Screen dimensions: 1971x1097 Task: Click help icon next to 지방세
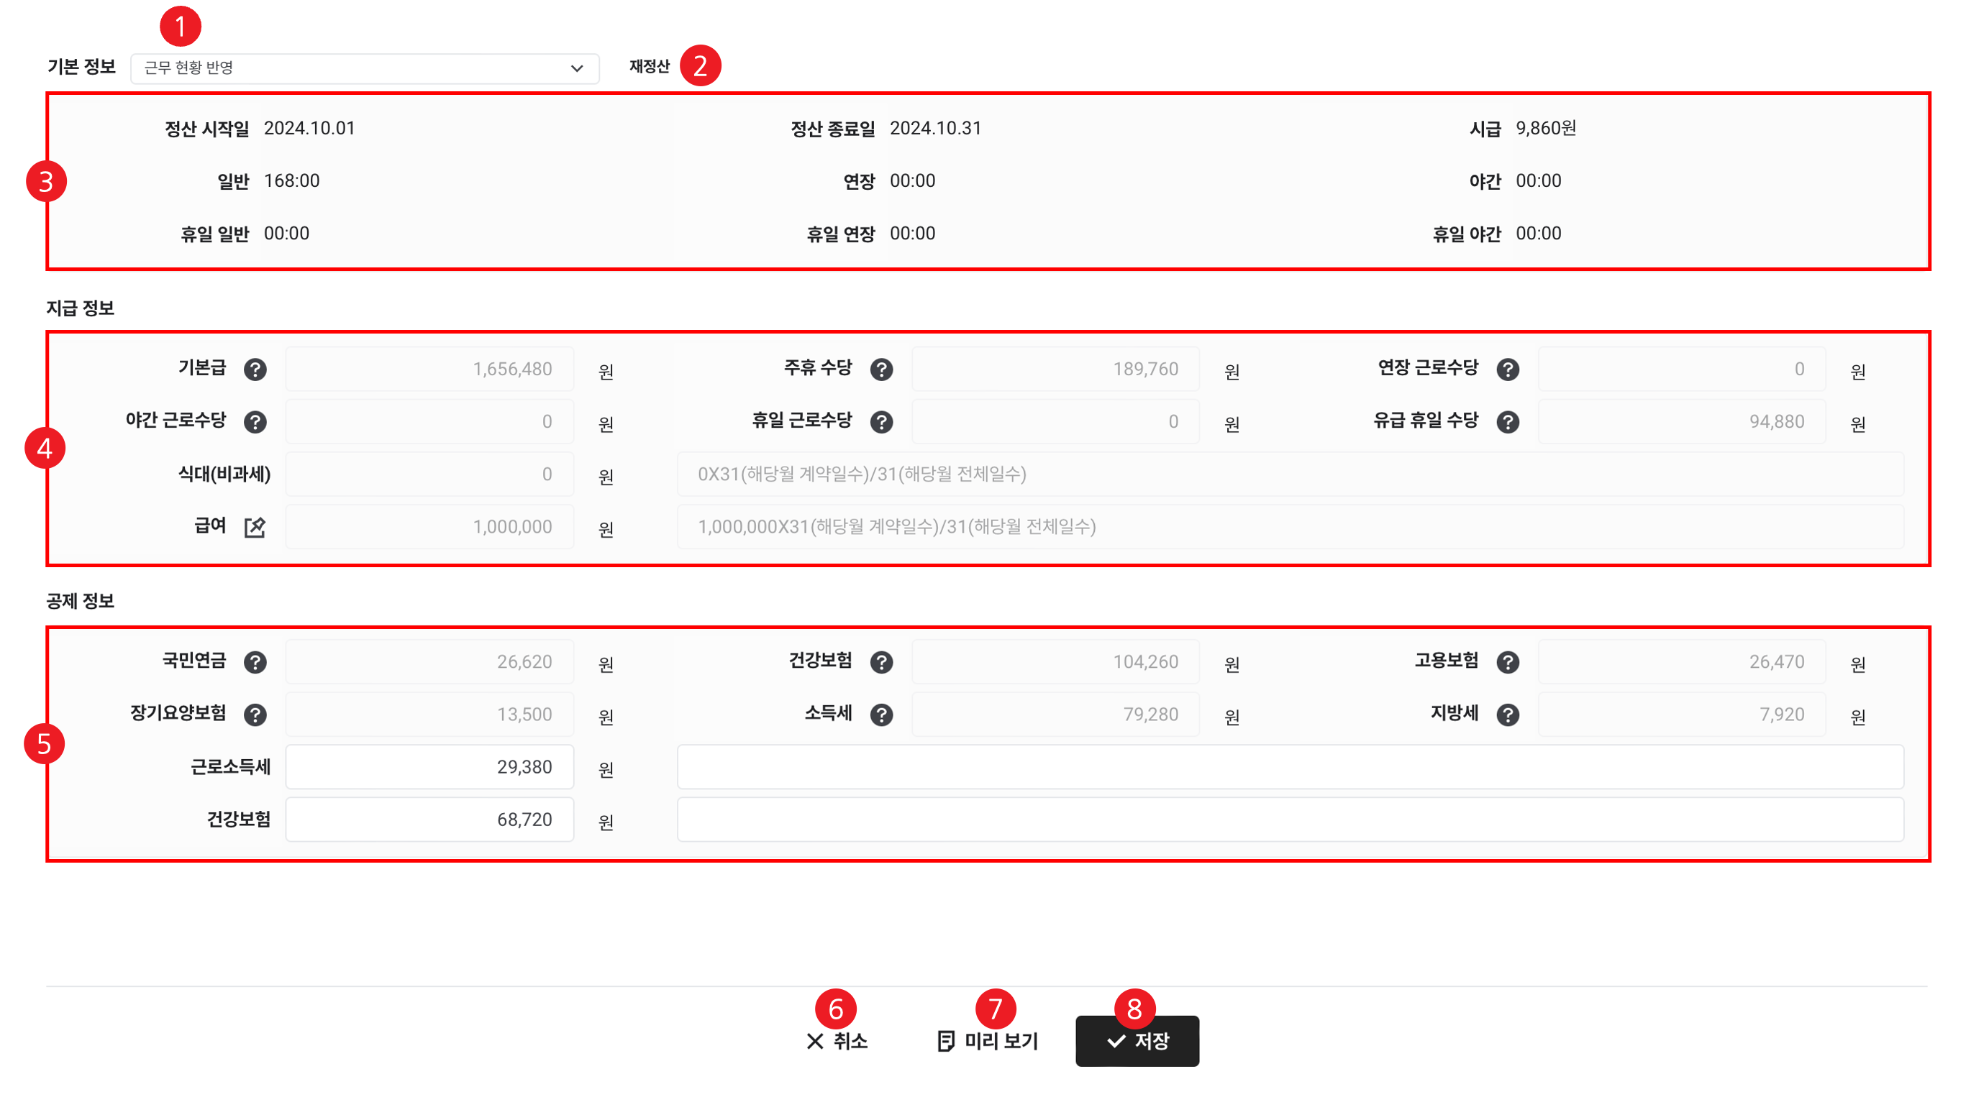pyautogui.click(x=1507, y=715)
